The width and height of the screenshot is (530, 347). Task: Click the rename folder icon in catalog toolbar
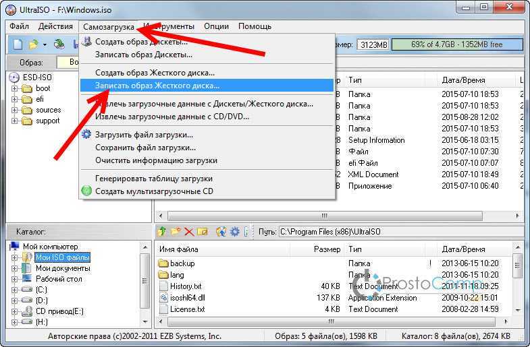coord(203,232)
